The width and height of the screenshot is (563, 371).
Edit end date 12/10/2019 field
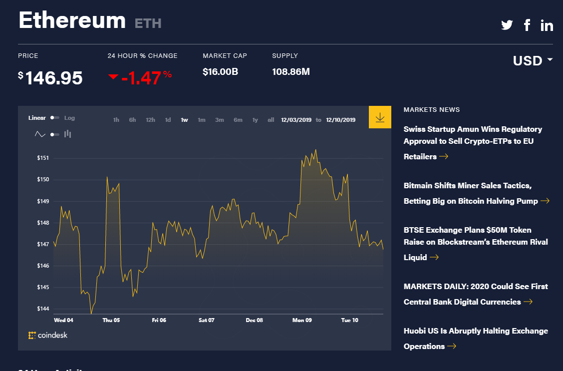[x=341, y=120]
